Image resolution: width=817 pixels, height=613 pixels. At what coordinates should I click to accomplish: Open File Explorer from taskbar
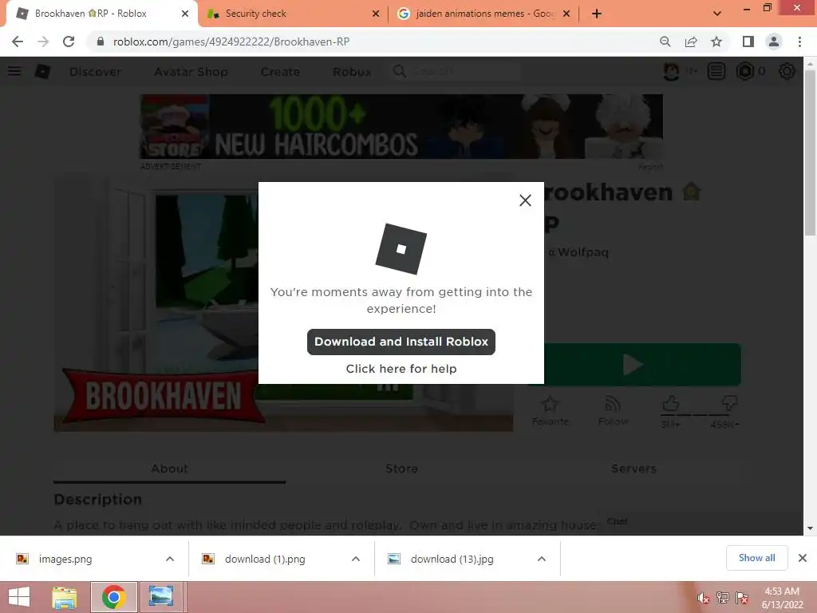[65, 597]
